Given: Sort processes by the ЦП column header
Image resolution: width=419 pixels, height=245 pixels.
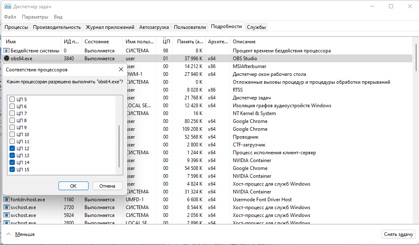Looking at the screenshot, I should point(166,42).
